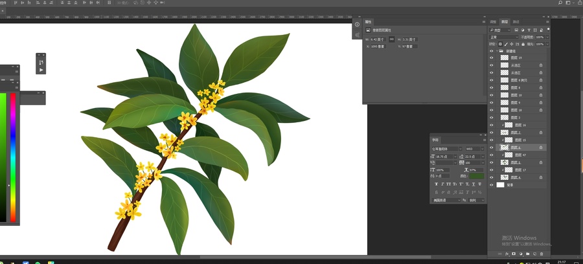Apply strikethrough in Character panel
Viewport: 583px width, 264px height.
[x=480, y=184]
